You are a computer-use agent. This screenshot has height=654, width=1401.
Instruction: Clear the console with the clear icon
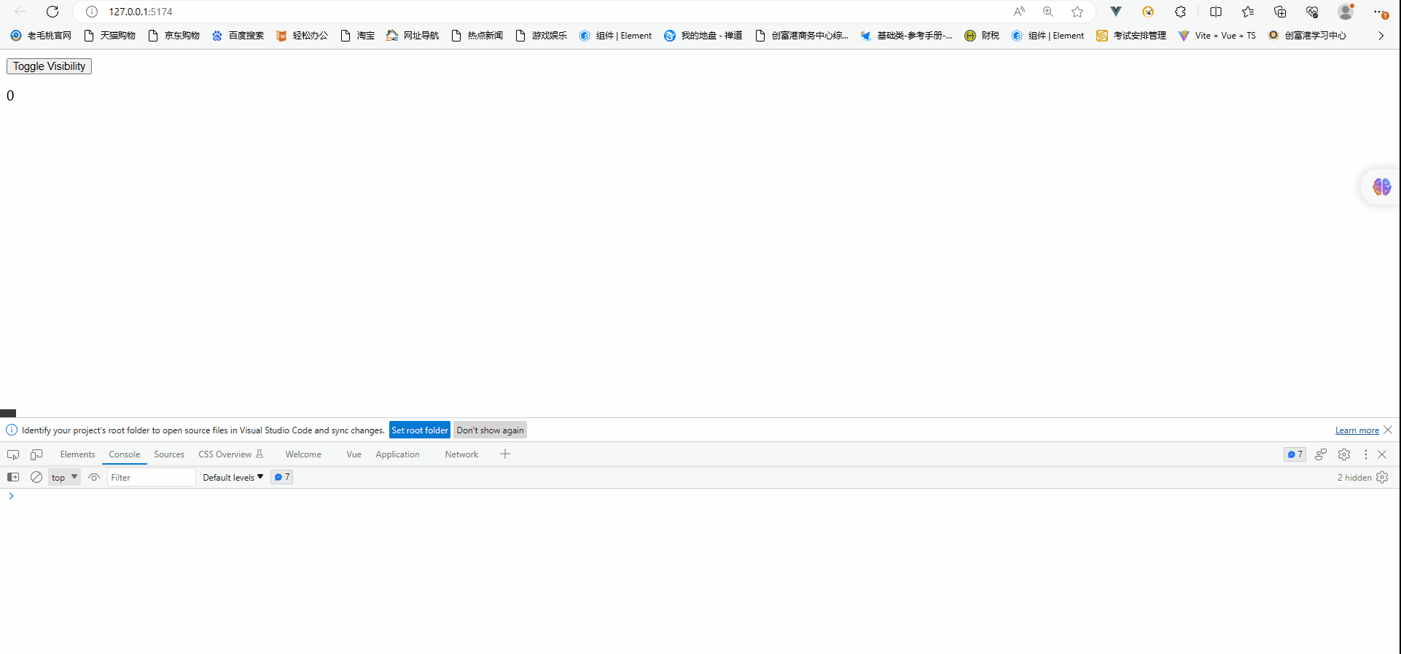click(36, 477)
